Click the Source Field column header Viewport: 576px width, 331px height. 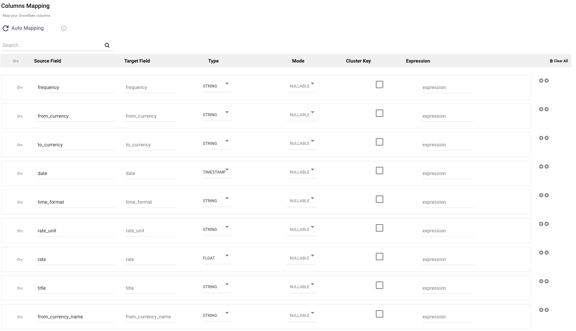pyautogui.click(x=47, y=61)
